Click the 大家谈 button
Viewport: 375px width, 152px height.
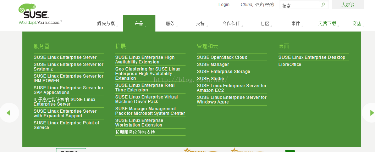click(x=348, y=5)
